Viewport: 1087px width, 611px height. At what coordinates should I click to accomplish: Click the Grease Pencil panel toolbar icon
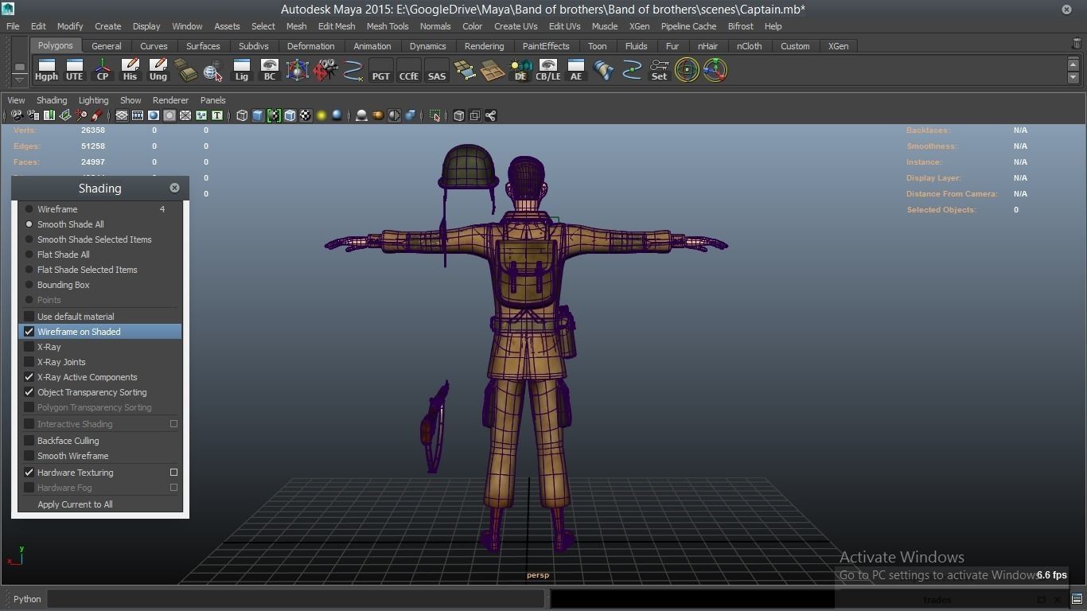click(97, 115)
